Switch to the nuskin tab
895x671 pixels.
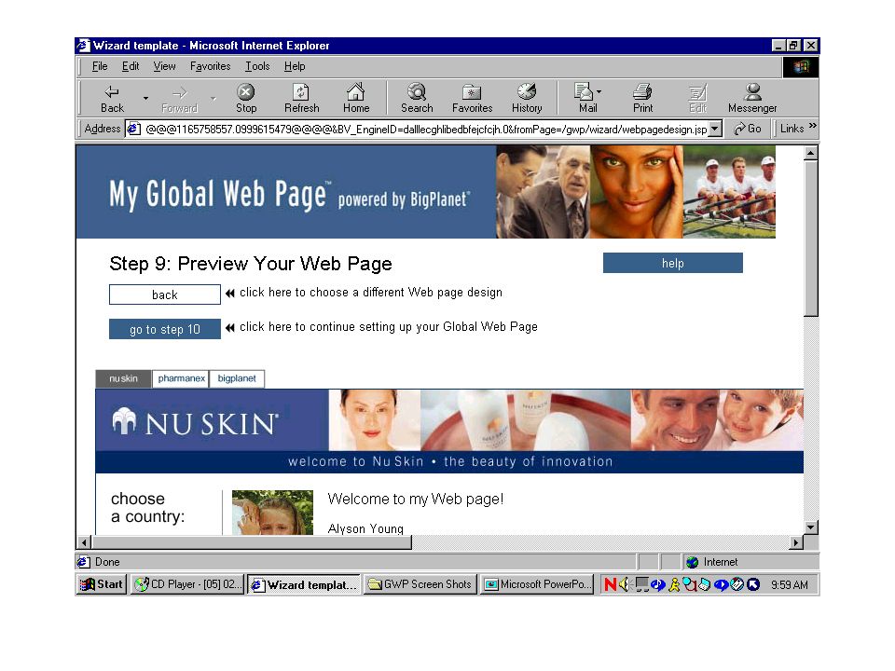(x=123, y=379)
